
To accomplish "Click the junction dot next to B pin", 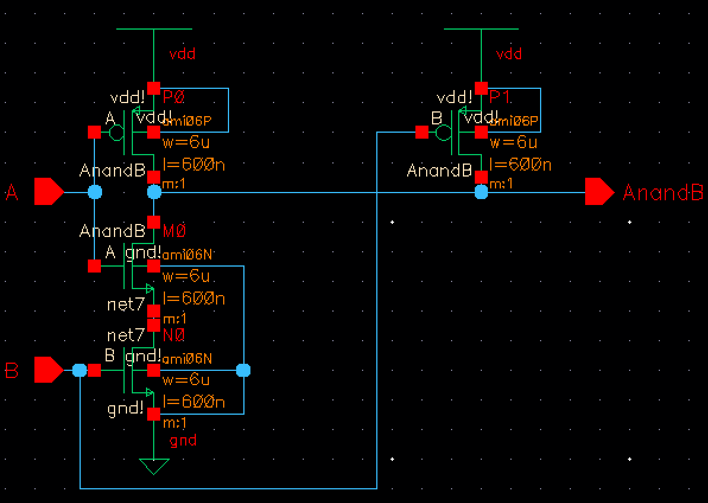I will click(x=80, y=370).
